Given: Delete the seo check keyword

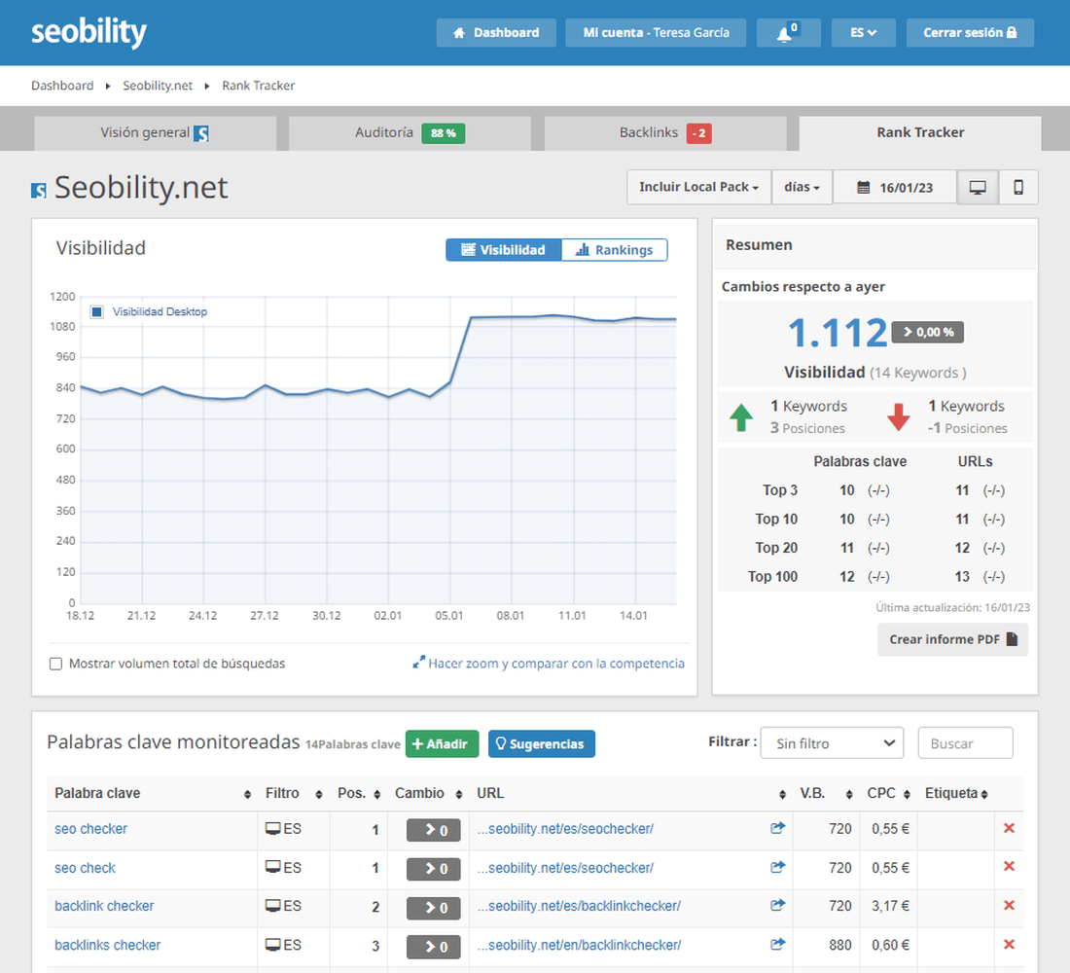Looking at the screenshot, I should (x=1010, y=867).
